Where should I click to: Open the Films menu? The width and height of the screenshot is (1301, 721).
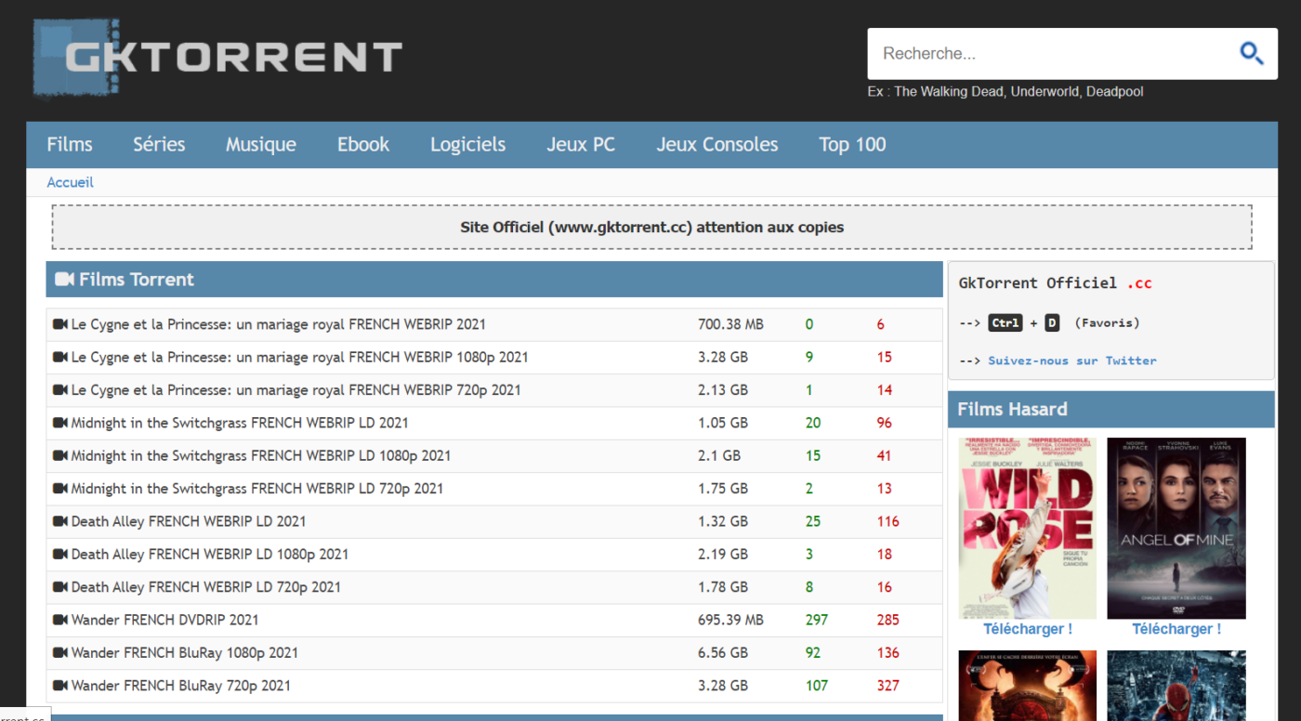(x=70, y=144)
